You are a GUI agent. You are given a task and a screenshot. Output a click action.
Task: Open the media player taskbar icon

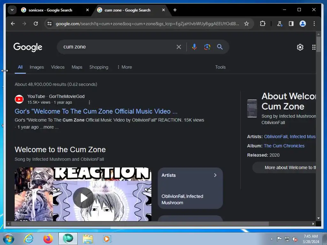tap(107, 239)
